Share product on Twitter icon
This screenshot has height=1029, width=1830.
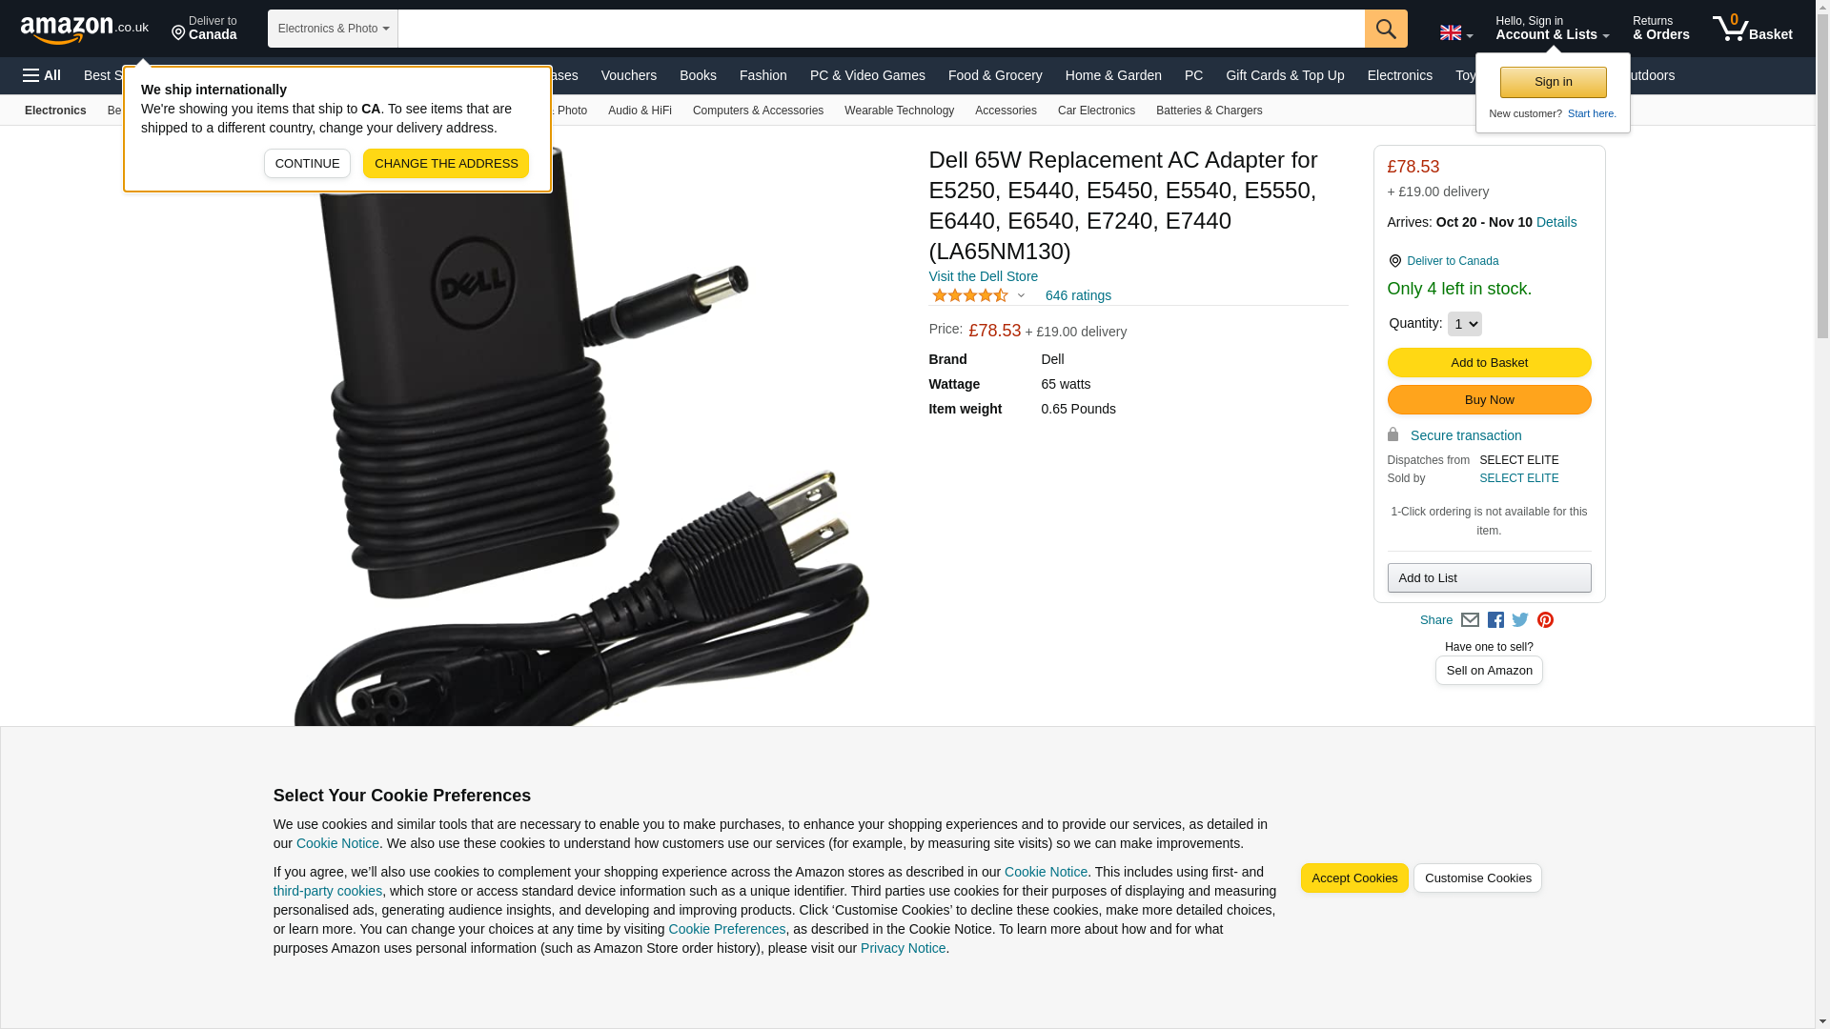coord(1520,620)
